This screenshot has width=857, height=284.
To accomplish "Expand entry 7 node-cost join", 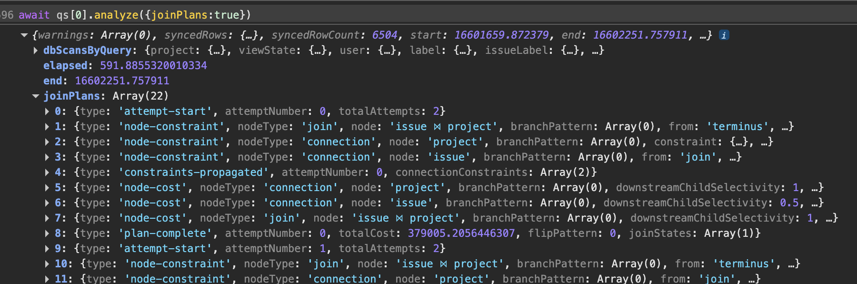I will pyautogui.click(x=47, y=218).
